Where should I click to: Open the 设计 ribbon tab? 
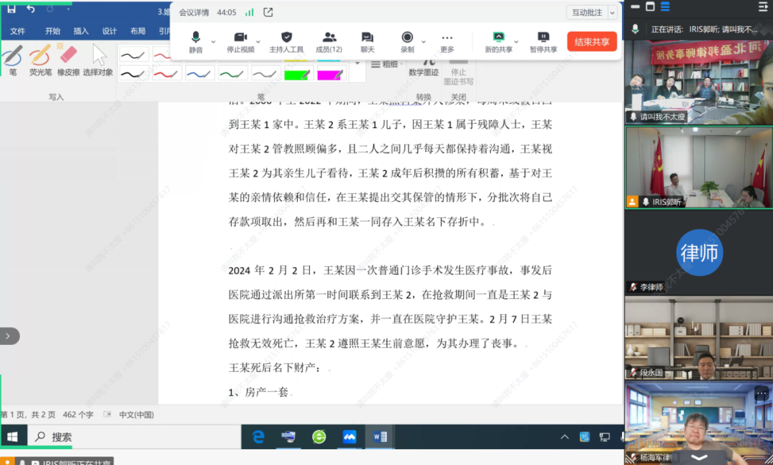(109, 31)
